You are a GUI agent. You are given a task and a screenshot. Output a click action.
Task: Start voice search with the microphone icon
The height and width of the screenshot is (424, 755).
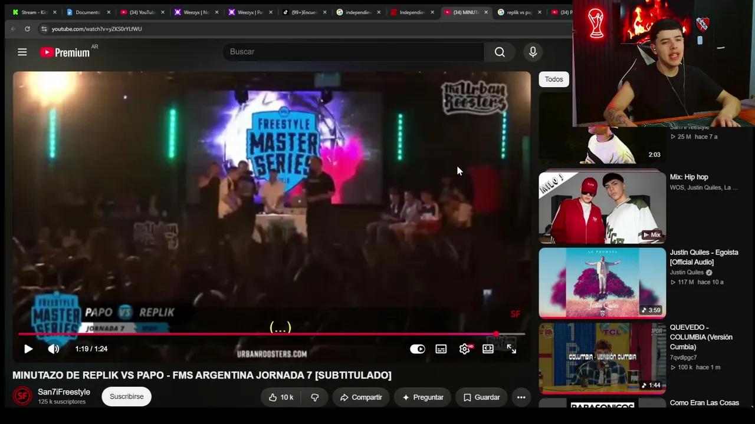[x=533, y=52]
